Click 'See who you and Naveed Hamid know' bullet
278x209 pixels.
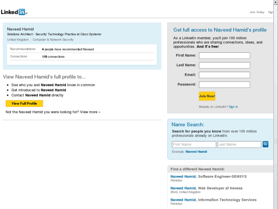(x=53, y=85)
